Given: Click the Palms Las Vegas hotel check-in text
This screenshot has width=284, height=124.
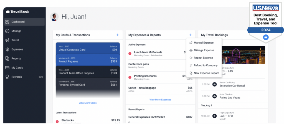Looking at the screenshot, I should coord(230,98).
